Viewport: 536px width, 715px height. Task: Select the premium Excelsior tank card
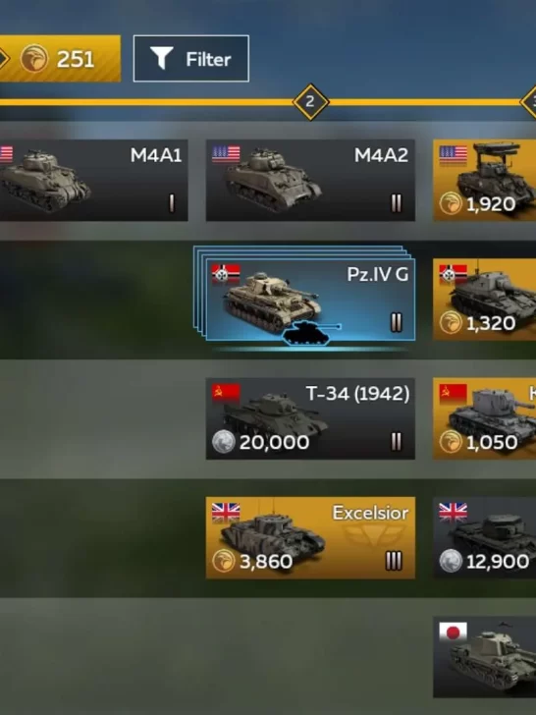coord(310,537)
